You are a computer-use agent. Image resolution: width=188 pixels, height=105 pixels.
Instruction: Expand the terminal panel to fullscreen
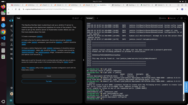178,18
